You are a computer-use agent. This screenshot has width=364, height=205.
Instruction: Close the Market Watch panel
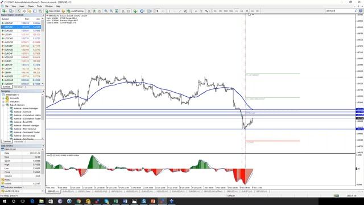click(x=43, y=15)
